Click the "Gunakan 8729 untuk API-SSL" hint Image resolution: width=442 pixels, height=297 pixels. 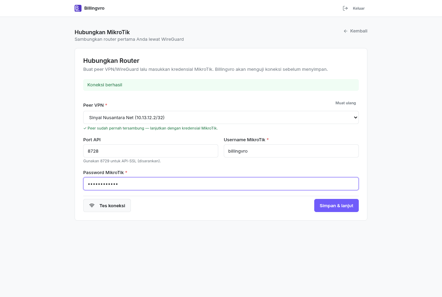click(x=122, y=161)
